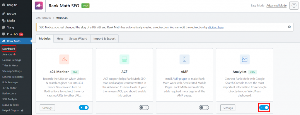The image size is (300, 115).
Task: Click the AMP card title
Action: pos(185,72)
